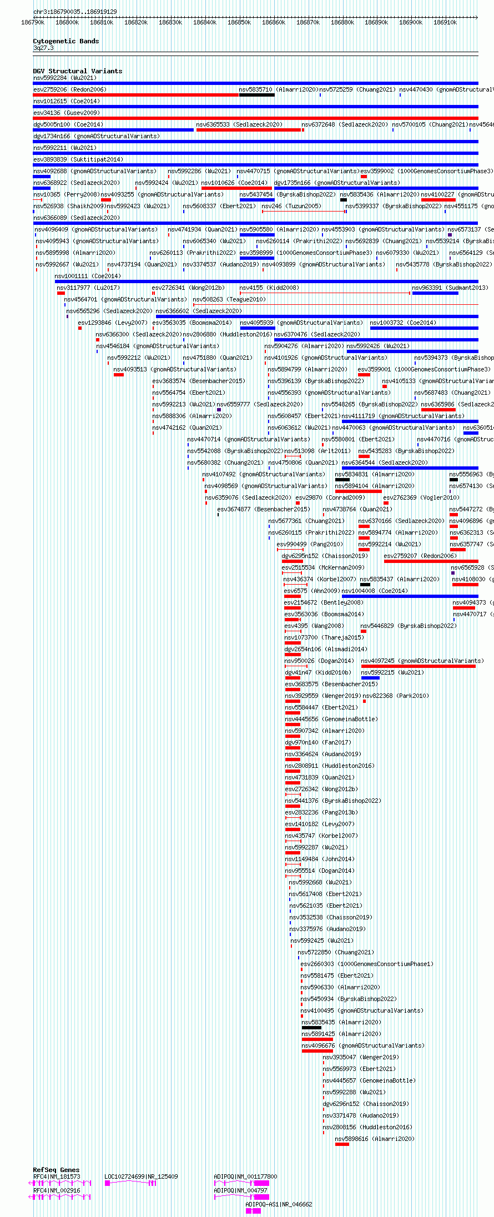Select nsv508263 (Teague2010) variant label

(x=229, y=299)
